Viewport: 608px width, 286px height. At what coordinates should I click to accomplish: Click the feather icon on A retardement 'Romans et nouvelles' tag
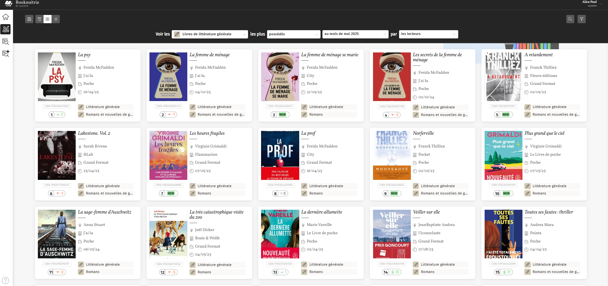(x=528, y=115)
